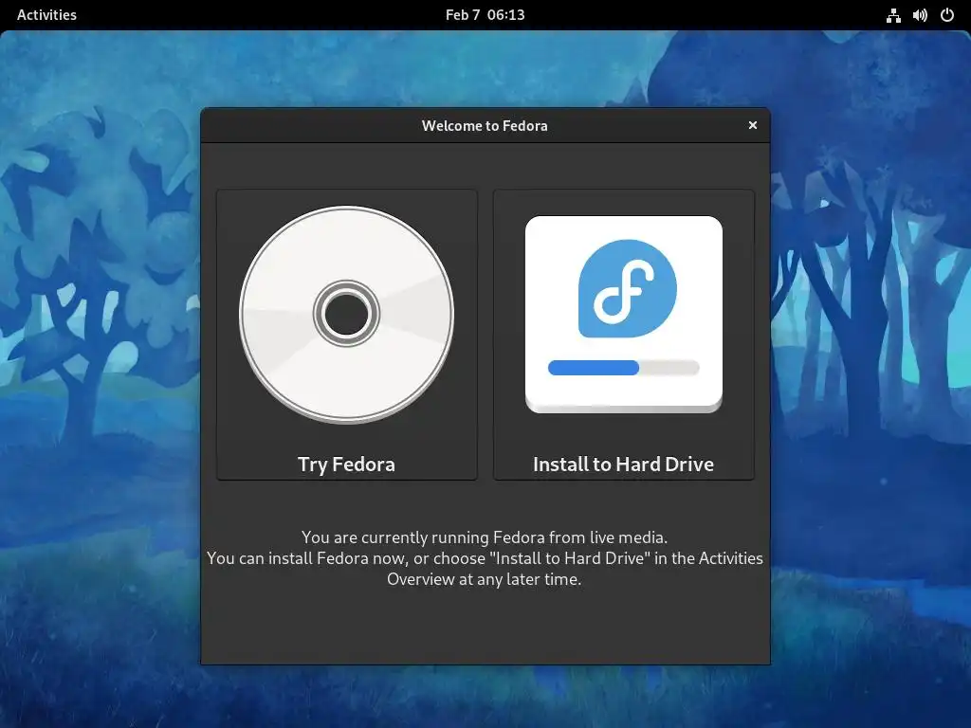The width and height of the screenshot is (971, 728).
Task: Open the power menu icon
Action: point(947,15)
